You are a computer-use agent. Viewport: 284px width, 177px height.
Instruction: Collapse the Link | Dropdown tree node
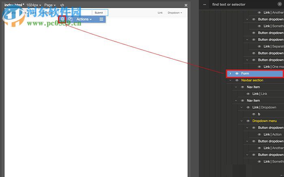pos(242,107)
